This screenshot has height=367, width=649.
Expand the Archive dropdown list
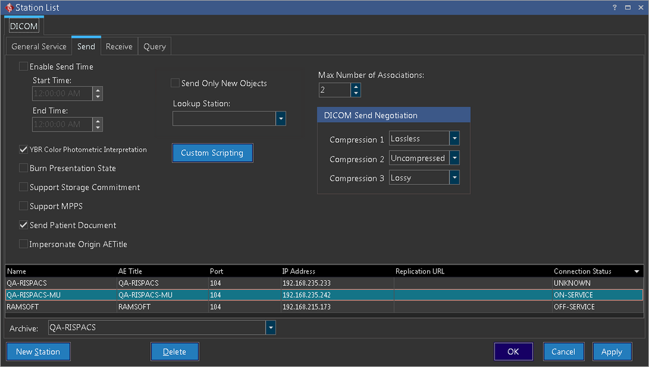(271, 328)
